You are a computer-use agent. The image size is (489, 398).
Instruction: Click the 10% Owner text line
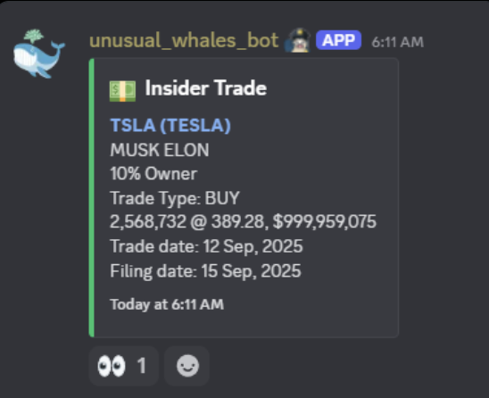153,174
